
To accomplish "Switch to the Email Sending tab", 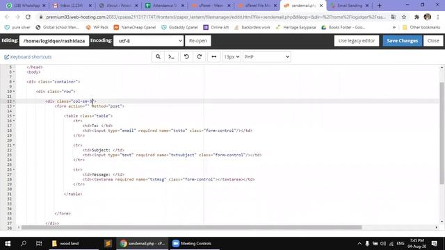I will (348, 6).
